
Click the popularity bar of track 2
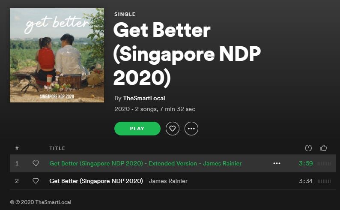tap(324, 181)
